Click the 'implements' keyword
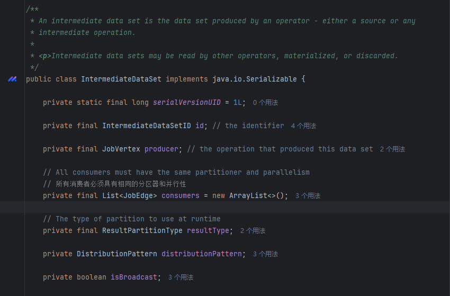The image size is (450, 296). (187, 79)
